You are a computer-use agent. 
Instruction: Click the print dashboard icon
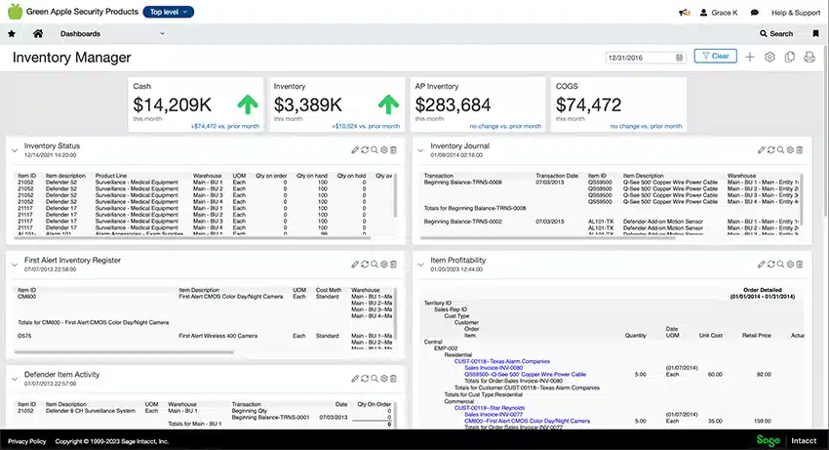pos(809,57)
